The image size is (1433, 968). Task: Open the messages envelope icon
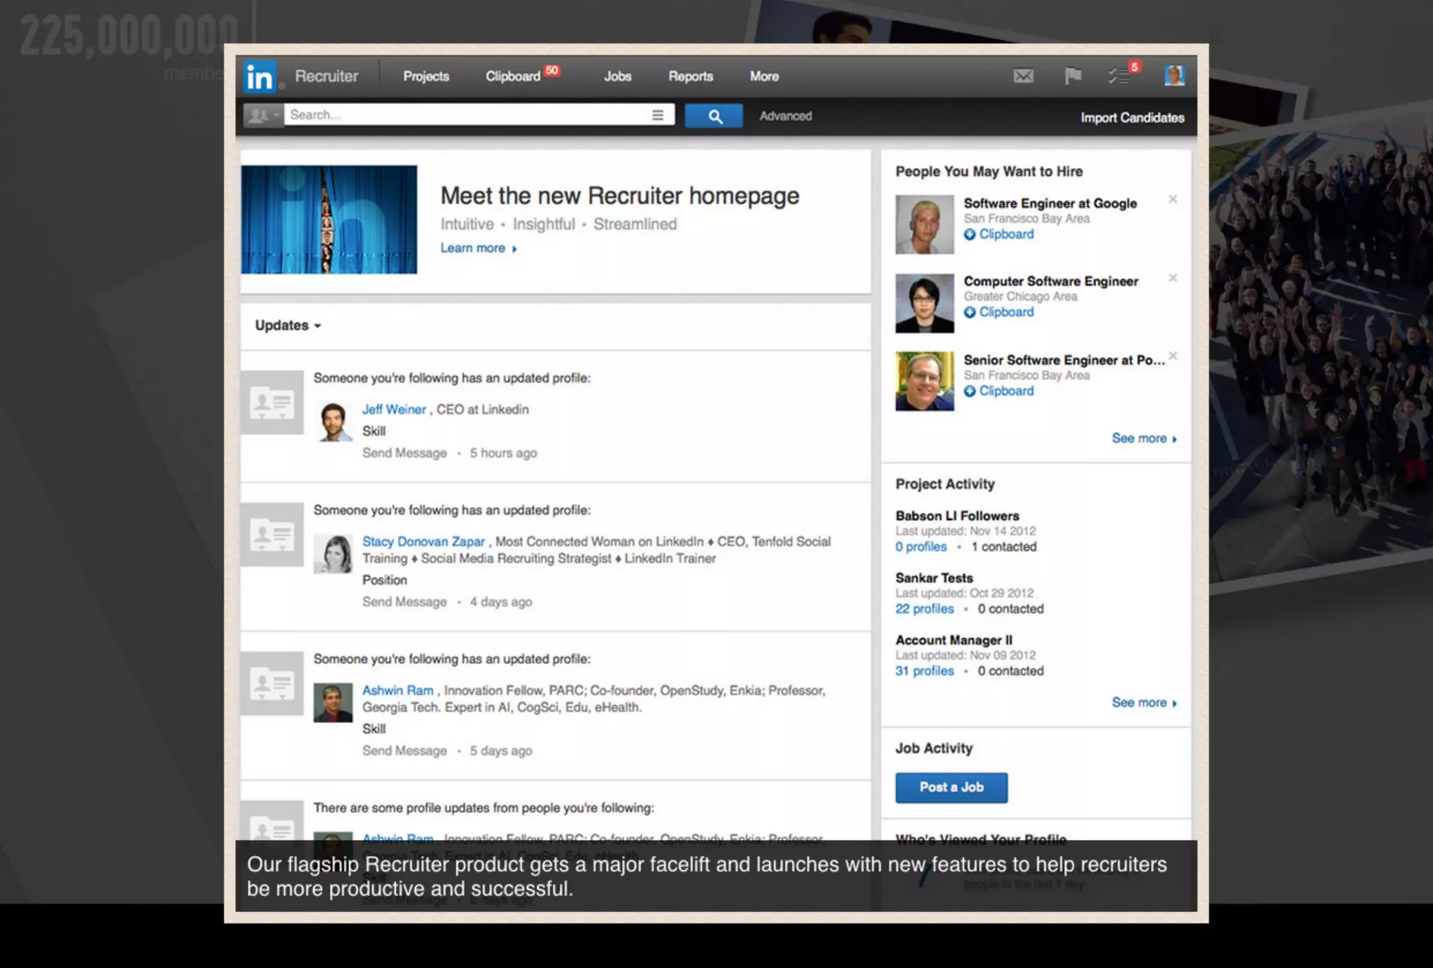pyautogui.click(x=1023, y=76)
